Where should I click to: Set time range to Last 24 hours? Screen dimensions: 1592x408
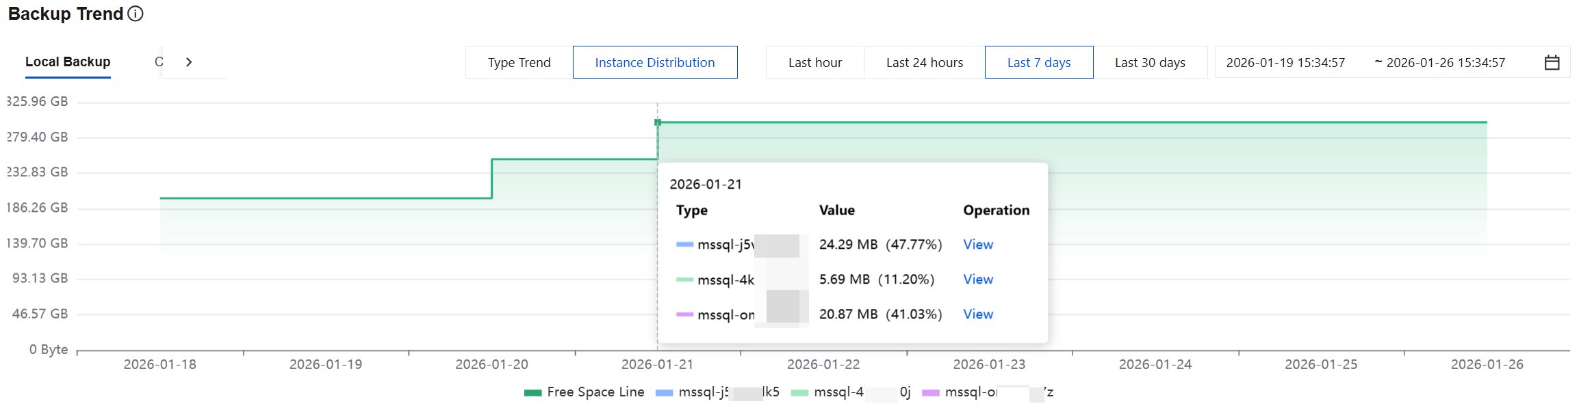point(924,63)
